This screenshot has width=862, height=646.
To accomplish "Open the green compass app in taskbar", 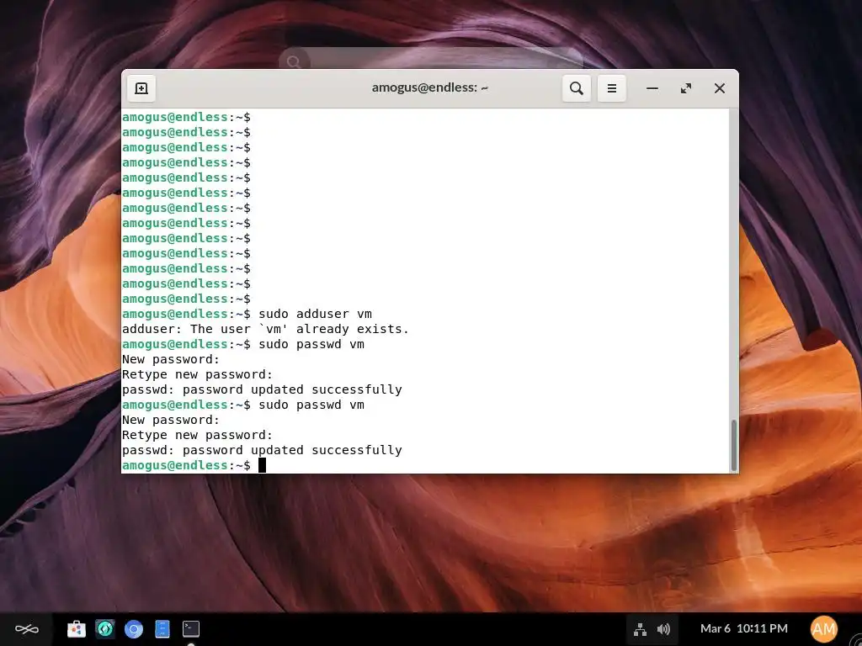I will tap(105, 629).
